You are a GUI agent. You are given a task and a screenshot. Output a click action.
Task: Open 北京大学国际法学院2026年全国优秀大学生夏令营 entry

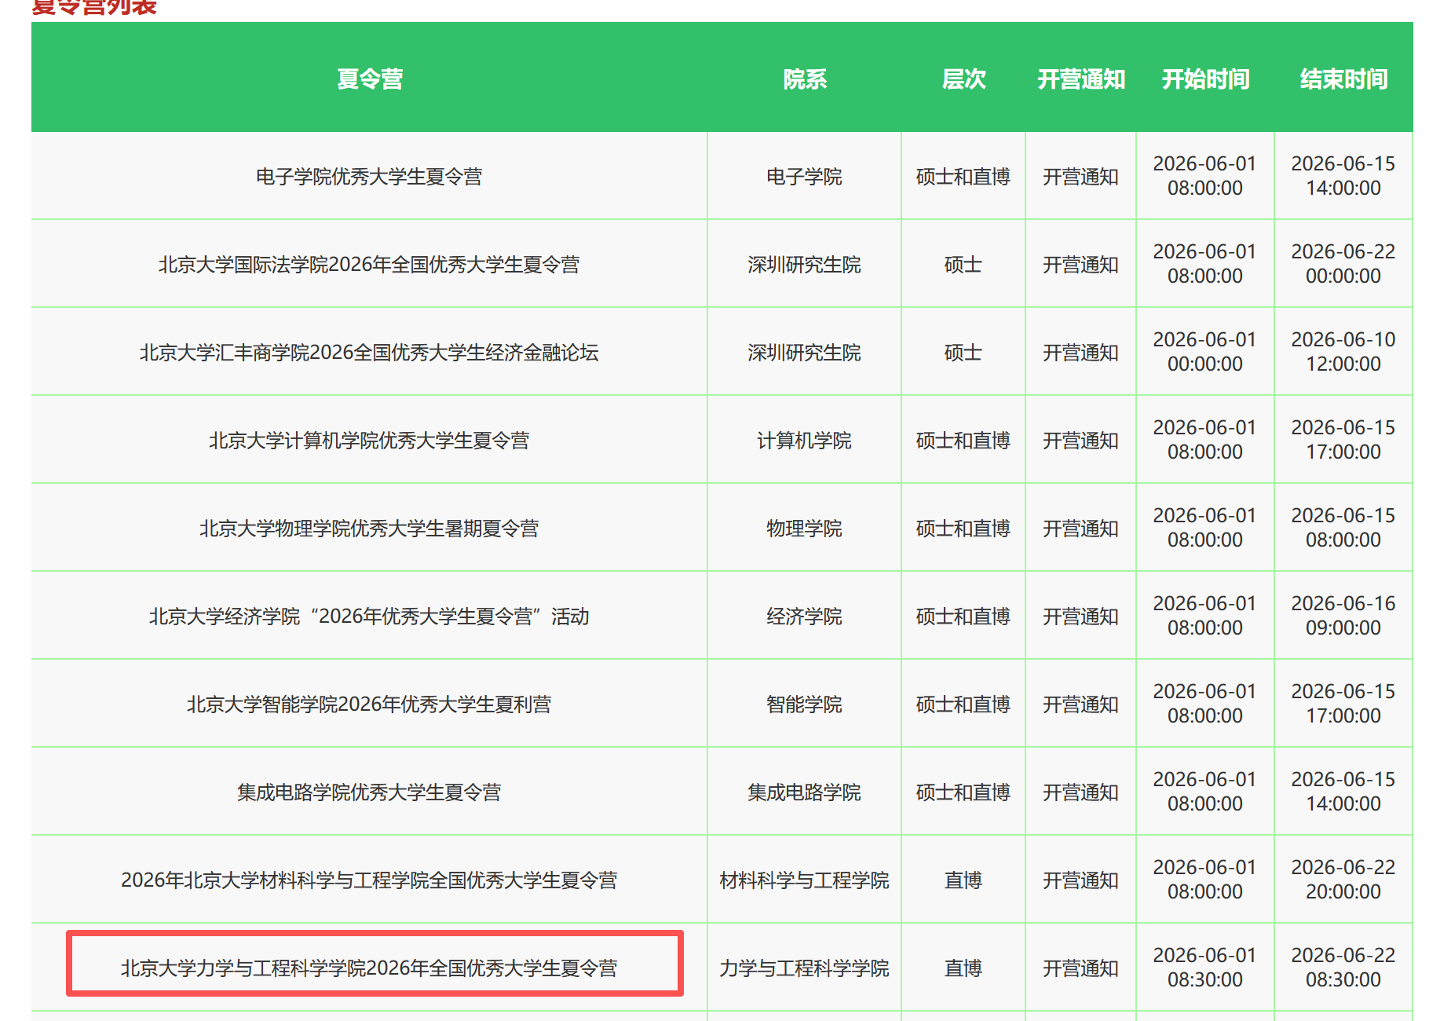click(369, 265)
